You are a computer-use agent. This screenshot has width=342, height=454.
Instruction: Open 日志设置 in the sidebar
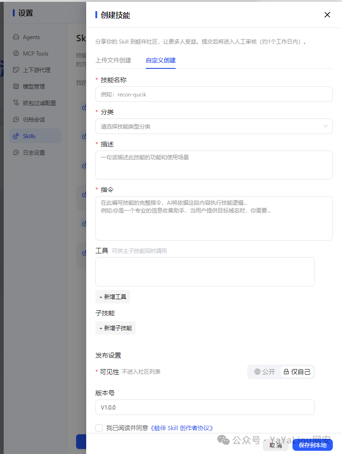[x=35, y=152]
